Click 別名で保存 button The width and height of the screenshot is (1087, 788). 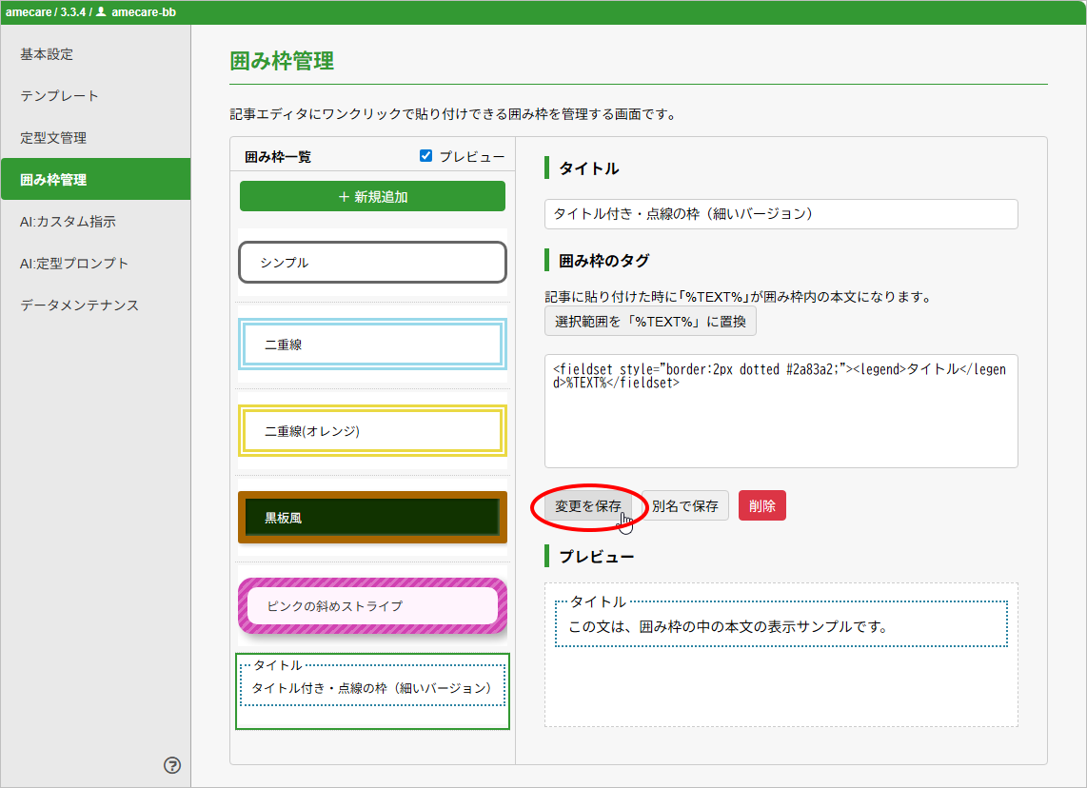(x=685, y=506)
